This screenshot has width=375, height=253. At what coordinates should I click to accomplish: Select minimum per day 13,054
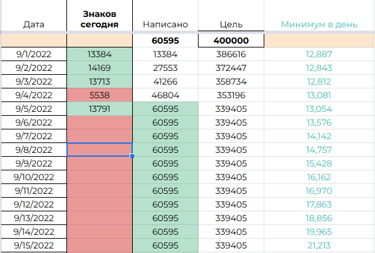pyautogui.click(x=319, y=109)
